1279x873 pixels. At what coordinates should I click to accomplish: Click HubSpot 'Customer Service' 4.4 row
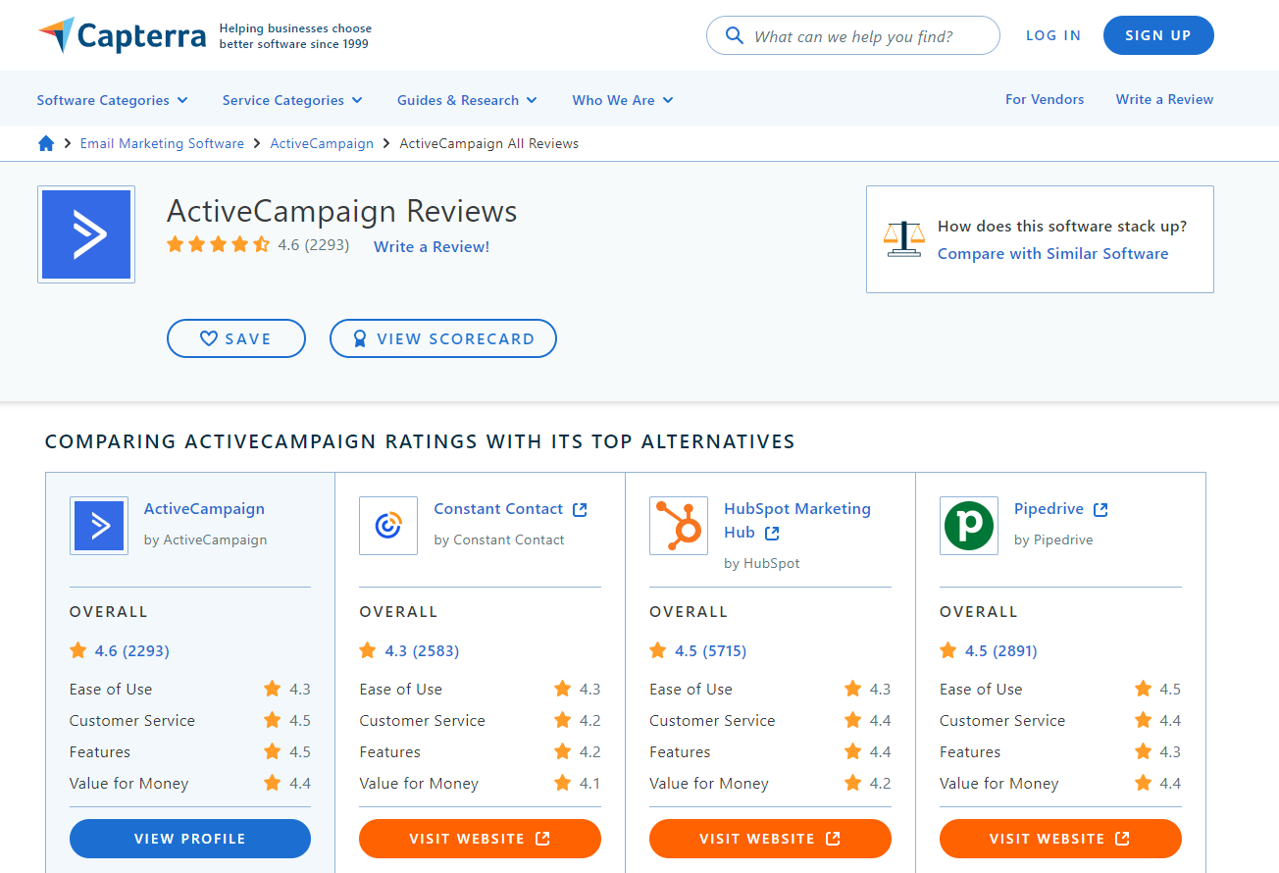(770, 720)
